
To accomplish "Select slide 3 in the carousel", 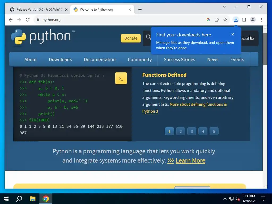I will pyautogui.click(x=192, y=131).
